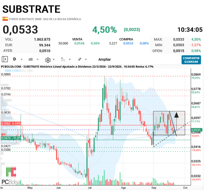204x190 pixels.
Task: Click the current price tag 0,0533 on axis
Action: (196, 130)
